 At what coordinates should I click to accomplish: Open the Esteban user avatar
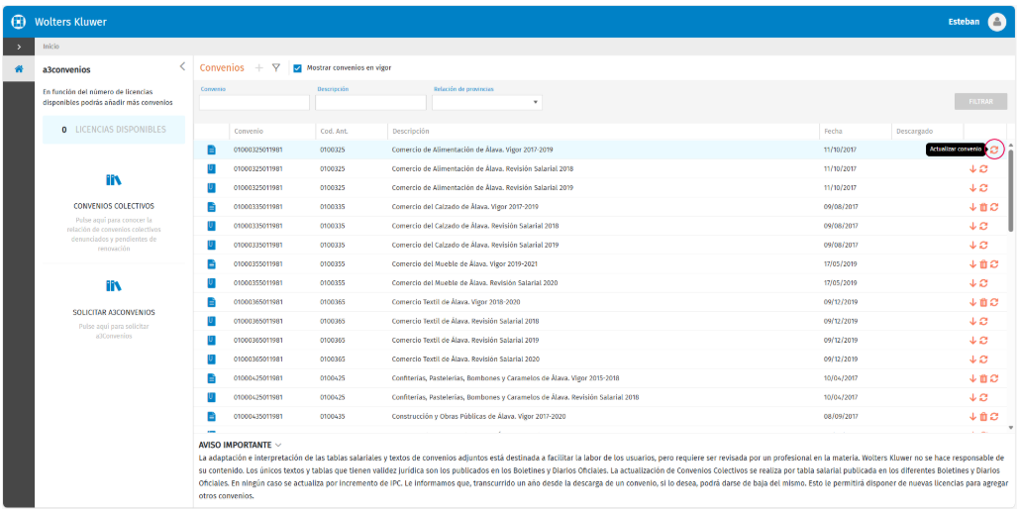[996, 22]
